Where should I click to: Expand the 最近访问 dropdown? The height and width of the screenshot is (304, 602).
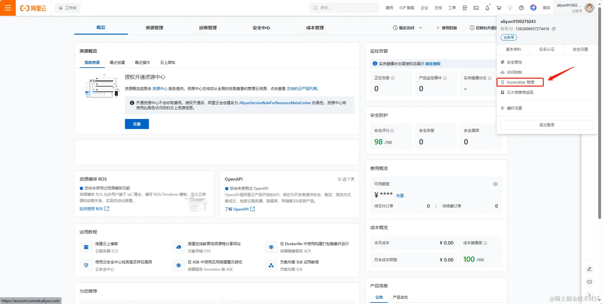click(x=408, y=28)
